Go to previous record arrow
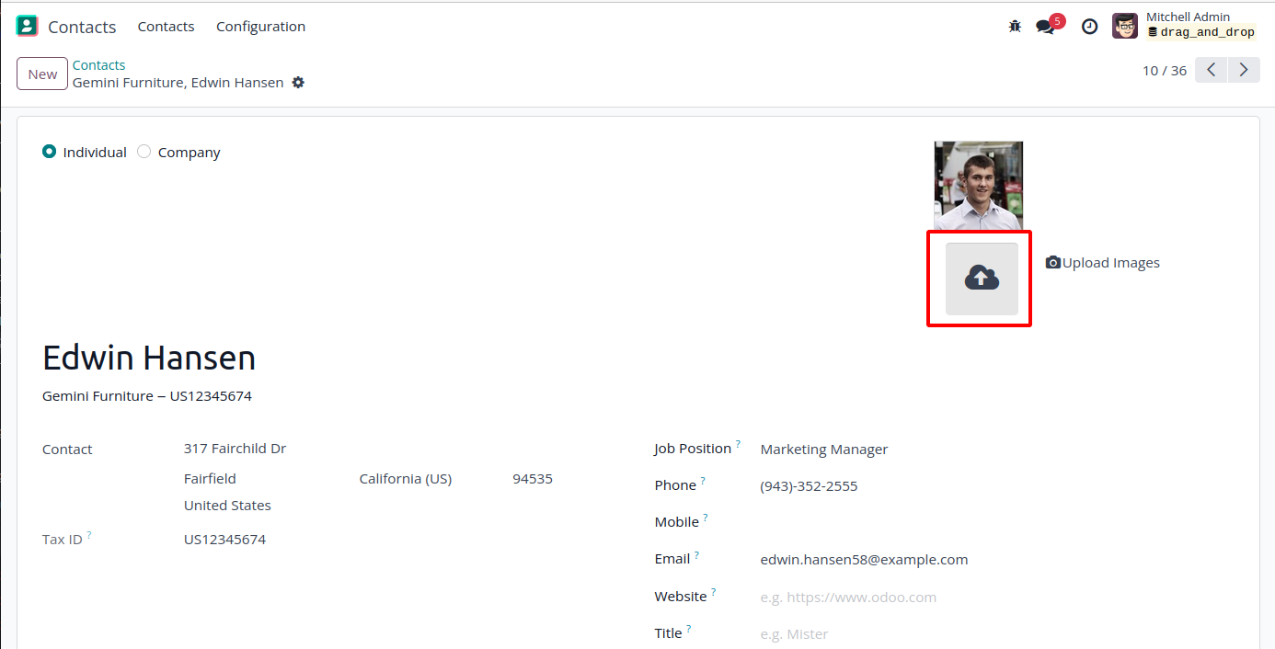Viewport: 1275px width, 649px height. [1212, 70]
